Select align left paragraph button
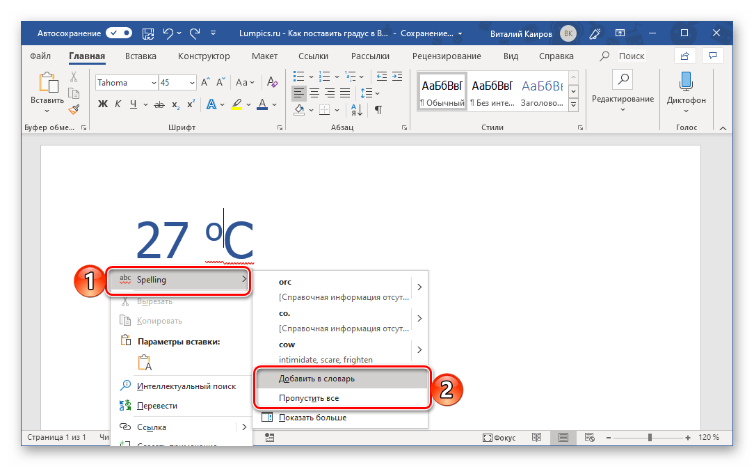 299,93
